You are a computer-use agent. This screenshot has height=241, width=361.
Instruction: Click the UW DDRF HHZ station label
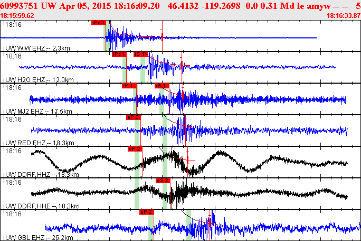[x=41, y=175]
